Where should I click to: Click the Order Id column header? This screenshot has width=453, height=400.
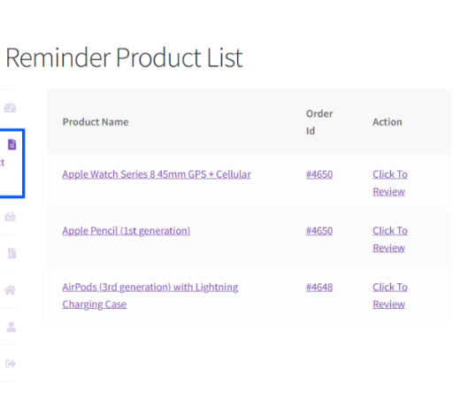point(319,122)
